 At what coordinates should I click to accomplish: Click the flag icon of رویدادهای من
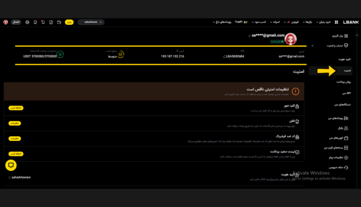pyautogui.click(x=346, y=118)
